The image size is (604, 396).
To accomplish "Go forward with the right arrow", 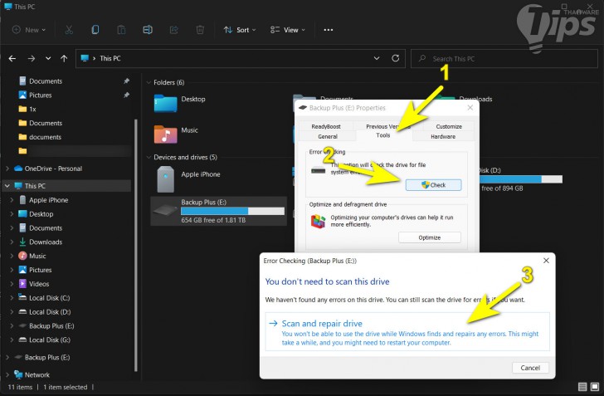I will (32, 59).
